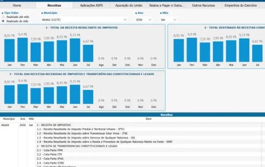Click Mai bar 8,43 Mi in chart 1
This screenshot has width=265, height=167.
[x=62, y=51]
